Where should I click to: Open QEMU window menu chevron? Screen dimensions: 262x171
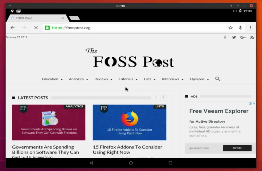(10, 6)
